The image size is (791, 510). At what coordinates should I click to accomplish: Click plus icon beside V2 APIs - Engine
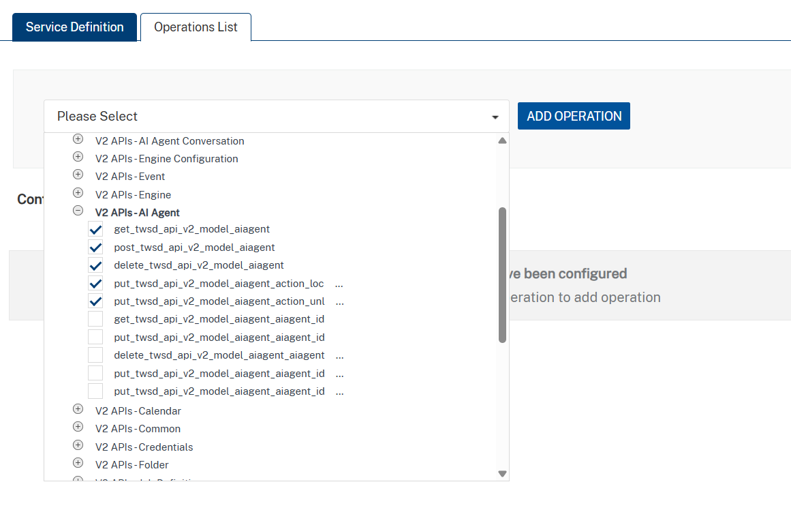78,193
